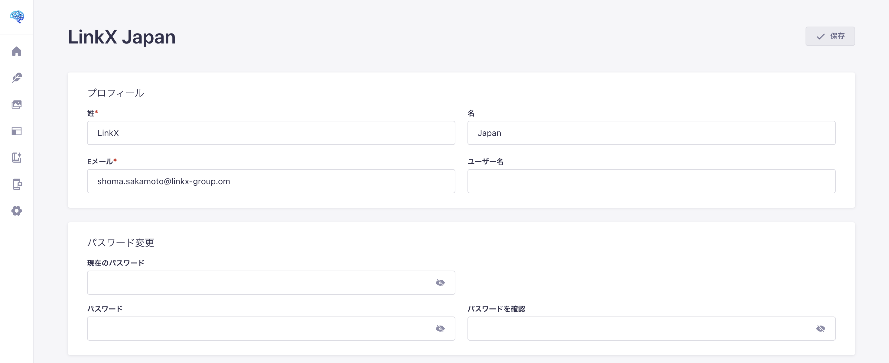Focus the new パスワード input box
The width and height of the screenshot is (889, 363).
point(259,329)
